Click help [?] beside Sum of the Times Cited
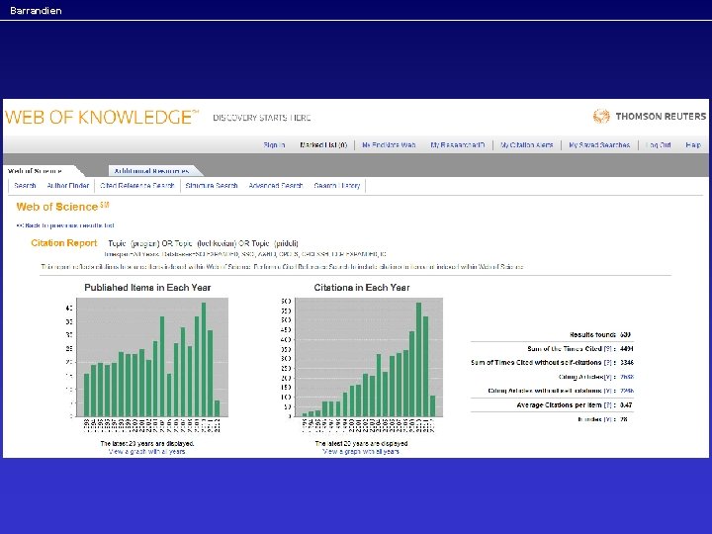This screenshot has width=712, height=534. (607, 349)
